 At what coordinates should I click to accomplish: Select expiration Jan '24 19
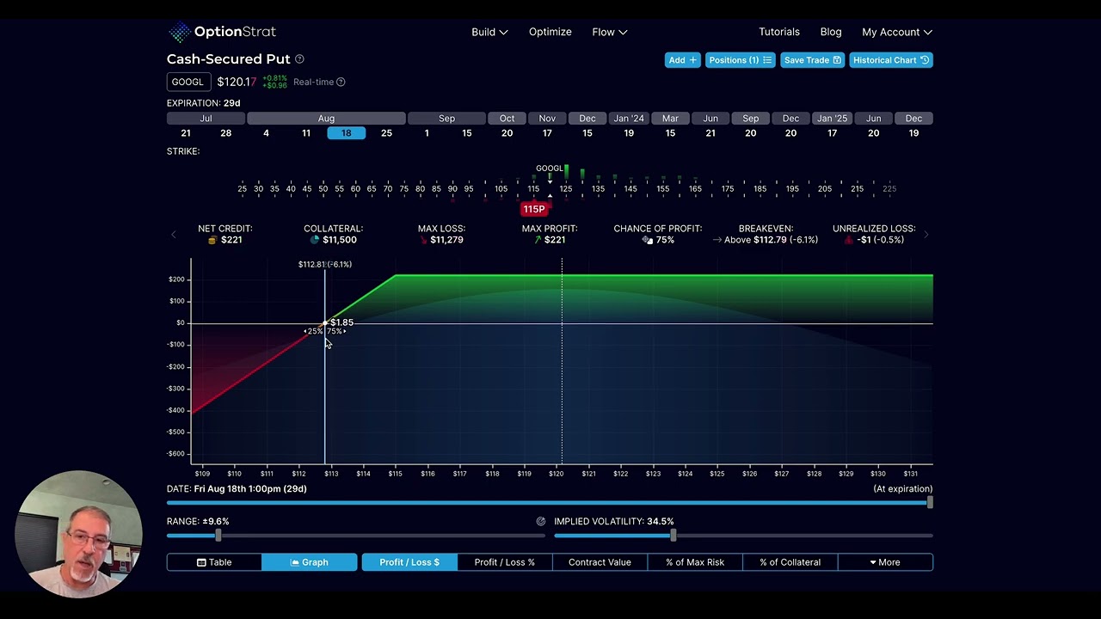click(x=629, y=133)
